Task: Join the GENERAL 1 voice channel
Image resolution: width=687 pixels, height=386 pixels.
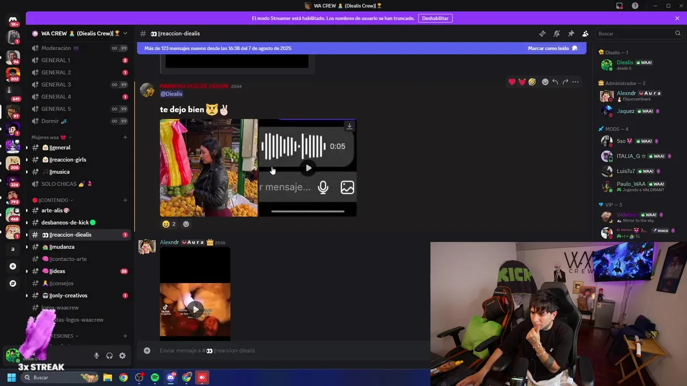Action: [x=80, y=60]
